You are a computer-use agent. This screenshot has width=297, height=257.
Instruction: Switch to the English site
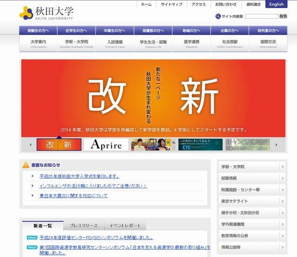pyautogui.click(x=277, y=4)
